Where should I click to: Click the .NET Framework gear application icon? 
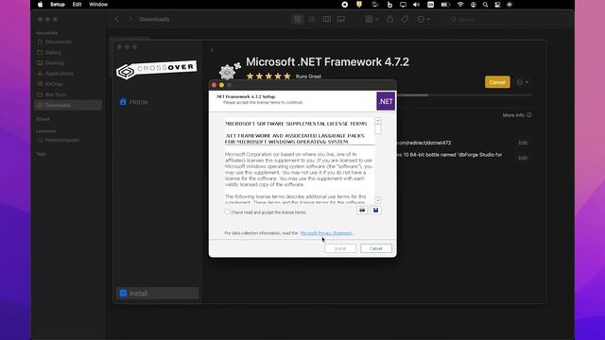tap(229, 71)
